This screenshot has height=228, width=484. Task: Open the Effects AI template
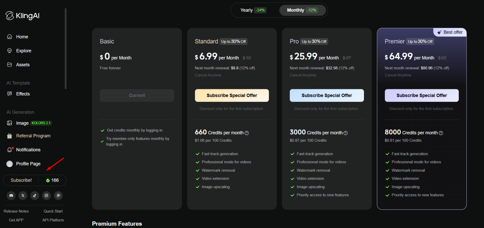click(23, 94)
